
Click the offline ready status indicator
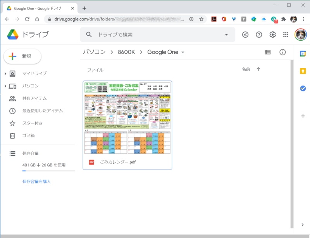click(245, 34)
